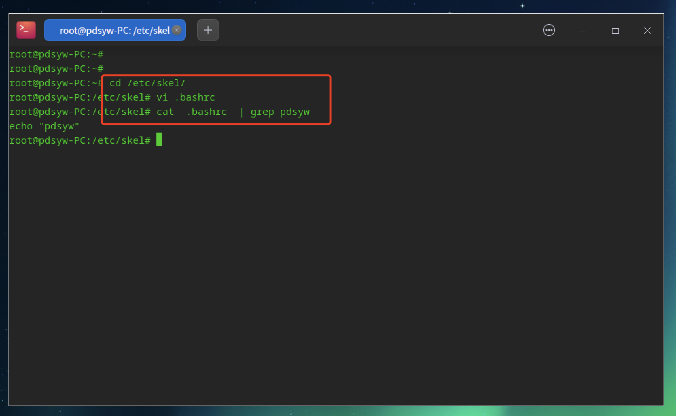Select the root@pdsyw-PC: /etc/skel tab

[115, 30]
